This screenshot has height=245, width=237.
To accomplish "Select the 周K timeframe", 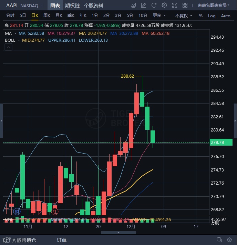I will [47, 16].
